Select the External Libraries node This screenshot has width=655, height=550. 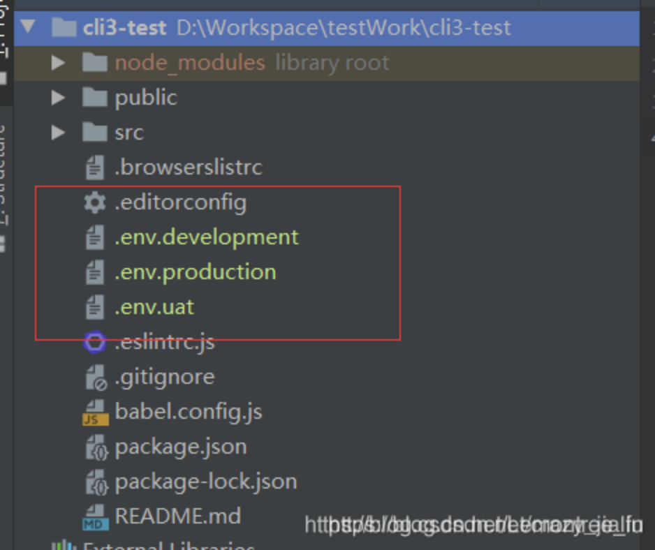pos(168,544)
